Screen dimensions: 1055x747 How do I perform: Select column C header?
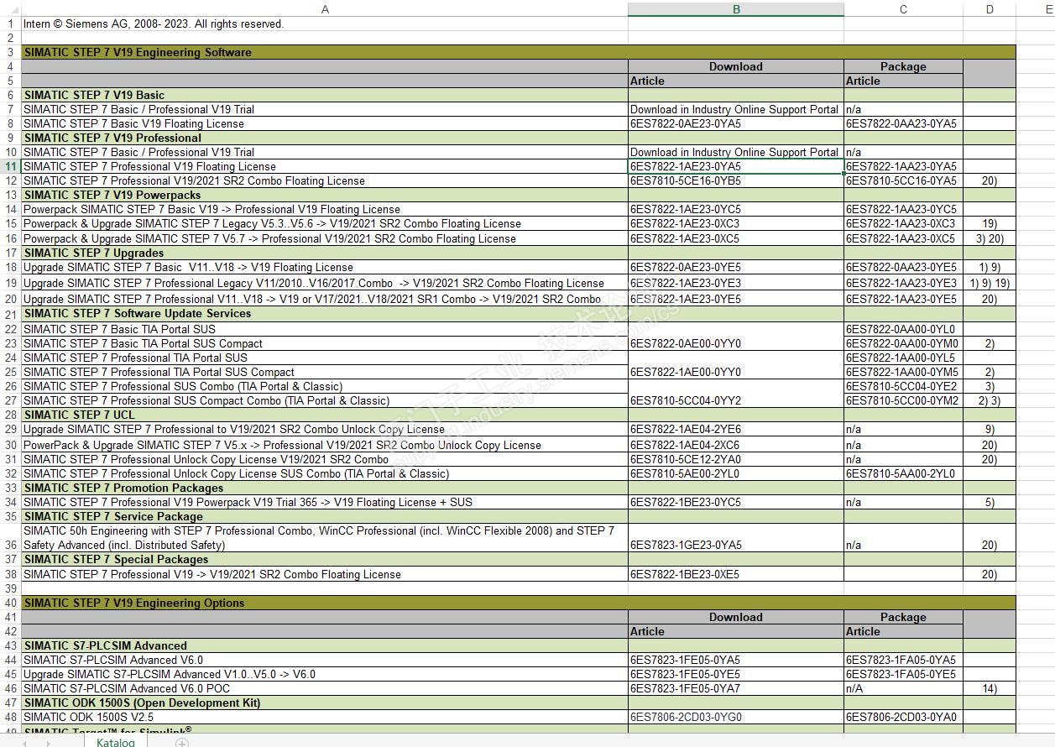point(903,9)
